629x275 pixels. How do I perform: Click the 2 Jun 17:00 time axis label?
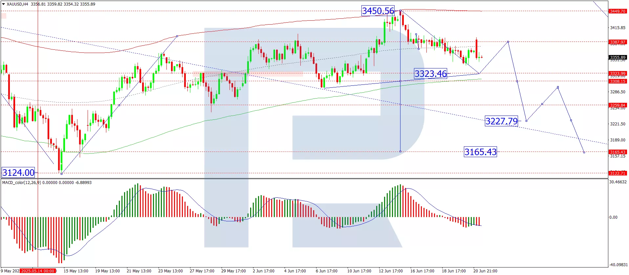(263, 271)
